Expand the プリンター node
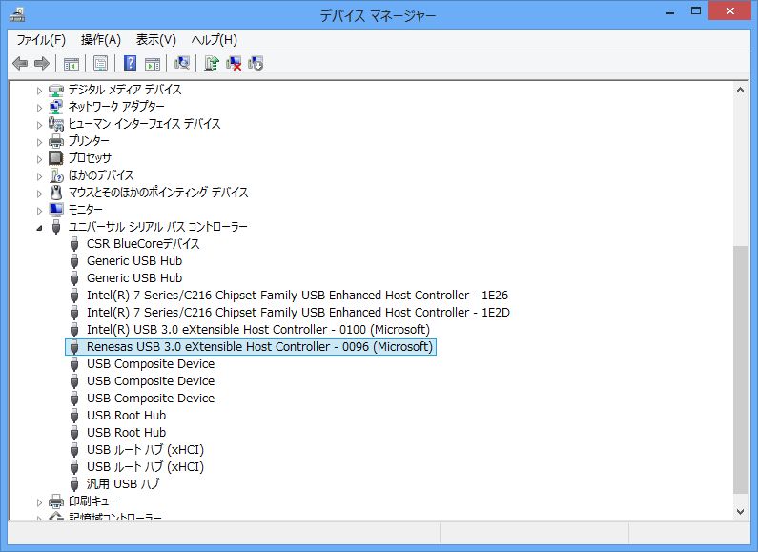758x552 pixels. (39, 142)
